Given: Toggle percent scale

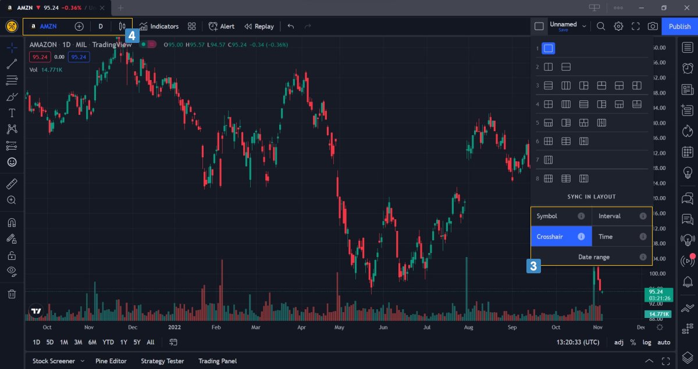Looking at the screenshot, I should 633,342.
